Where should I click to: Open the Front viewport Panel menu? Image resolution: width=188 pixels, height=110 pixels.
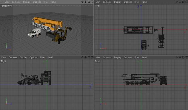coord(144,57)
